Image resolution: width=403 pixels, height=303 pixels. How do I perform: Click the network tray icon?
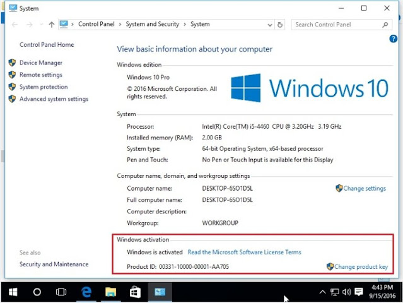tap(335, 292)
